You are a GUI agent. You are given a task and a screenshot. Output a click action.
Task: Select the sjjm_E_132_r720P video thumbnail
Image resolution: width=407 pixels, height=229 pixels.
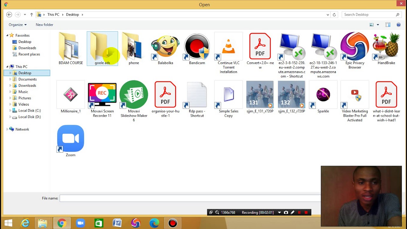(x=292, y=94)
